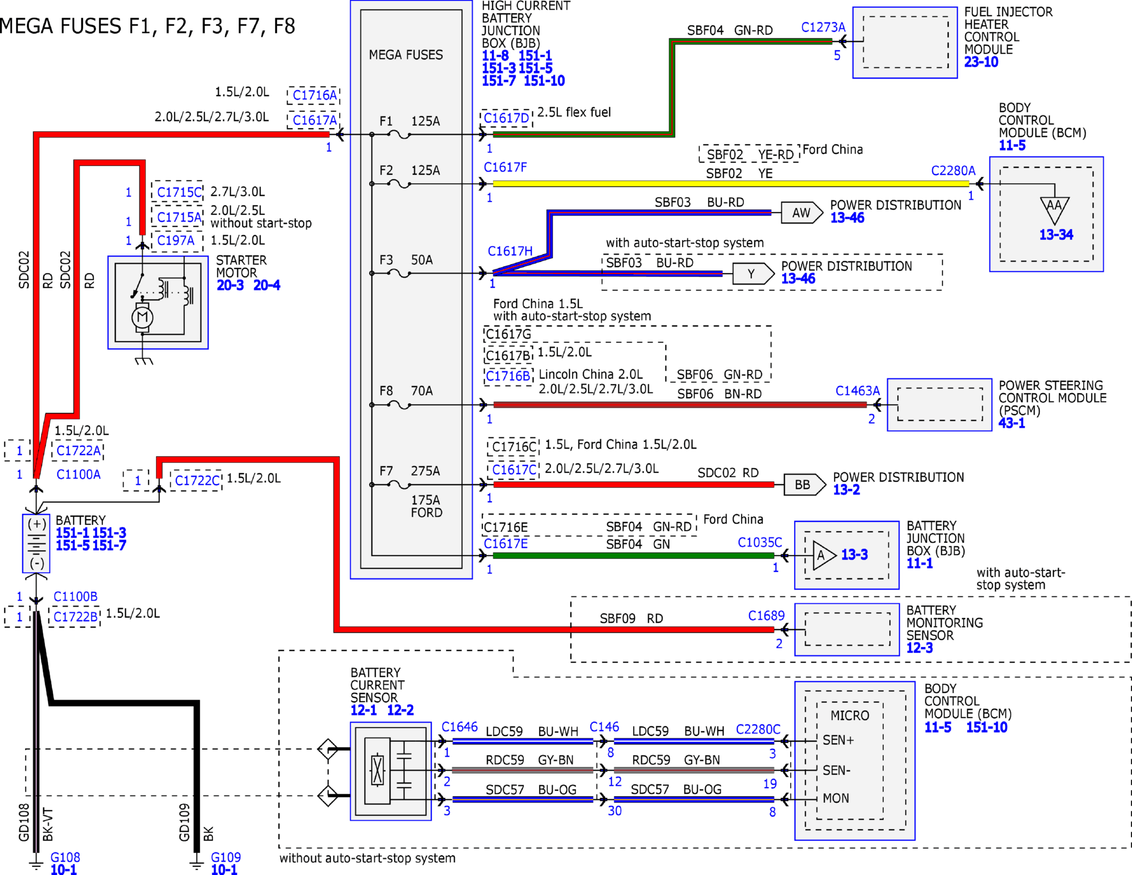Open the AW power distribution arrow symbol
This screenshot has height=875, width=1132.
pyautogui.click(x=801, y=213)
